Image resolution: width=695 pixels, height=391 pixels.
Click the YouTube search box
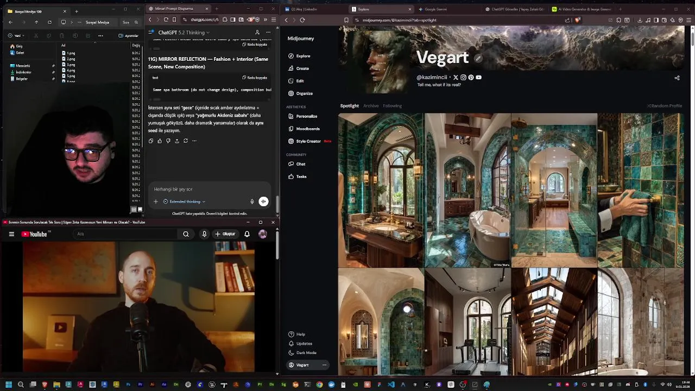(x=126, y=234)
